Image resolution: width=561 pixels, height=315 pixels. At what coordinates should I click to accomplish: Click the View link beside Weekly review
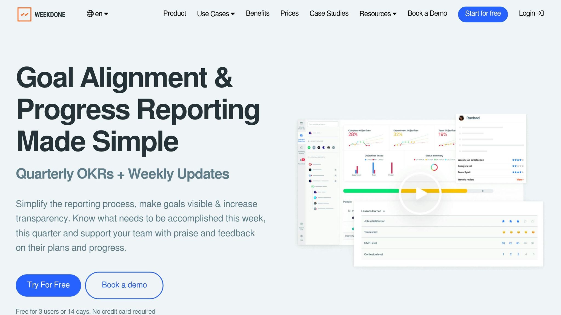pos(520,180)
